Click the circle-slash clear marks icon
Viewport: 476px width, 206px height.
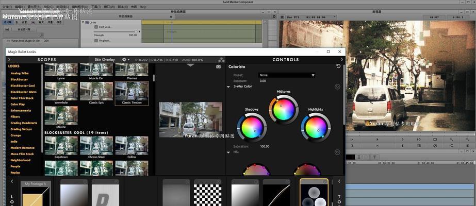[x=435, y=146]
